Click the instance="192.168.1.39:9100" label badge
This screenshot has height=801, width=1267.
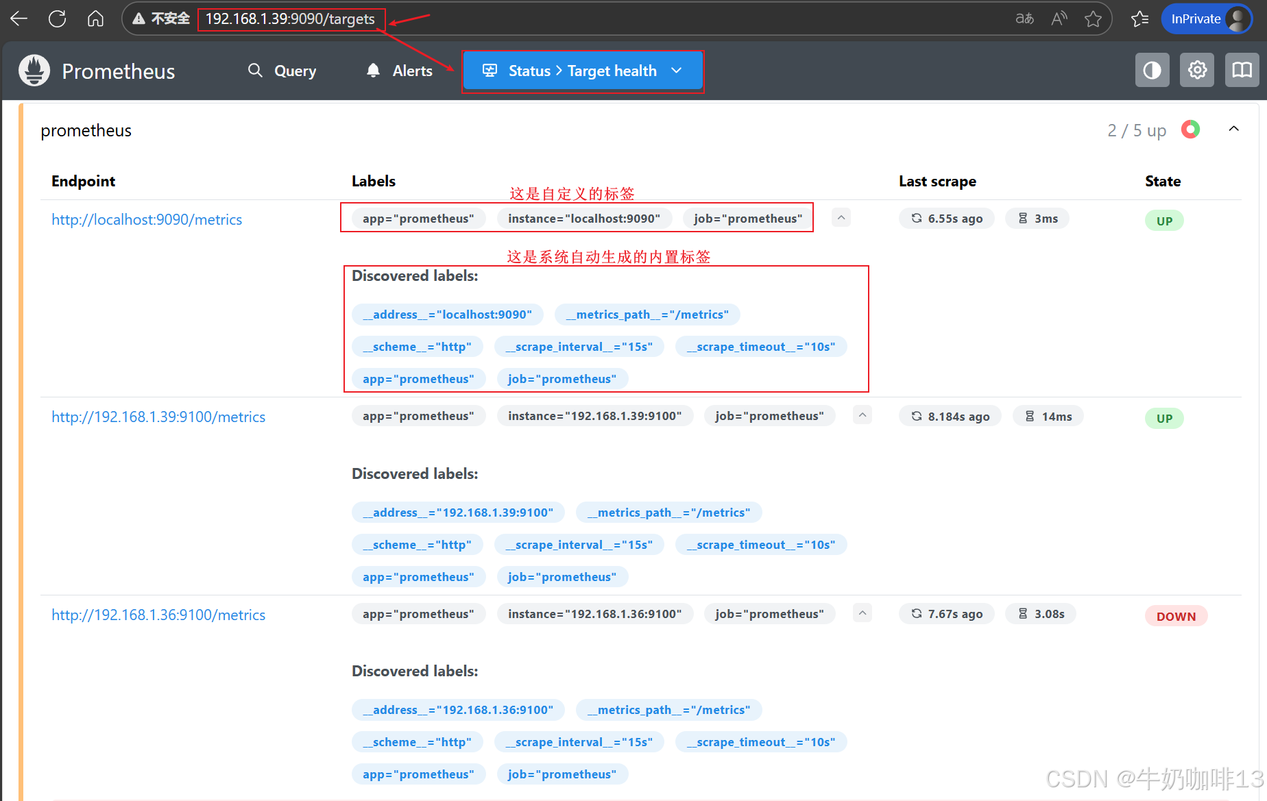click(x=595, y=416)
